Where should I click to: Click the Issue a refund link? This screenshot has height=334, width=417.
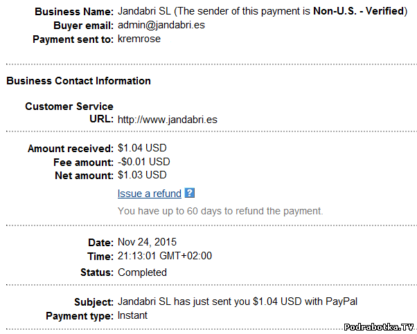pos(150,194)
